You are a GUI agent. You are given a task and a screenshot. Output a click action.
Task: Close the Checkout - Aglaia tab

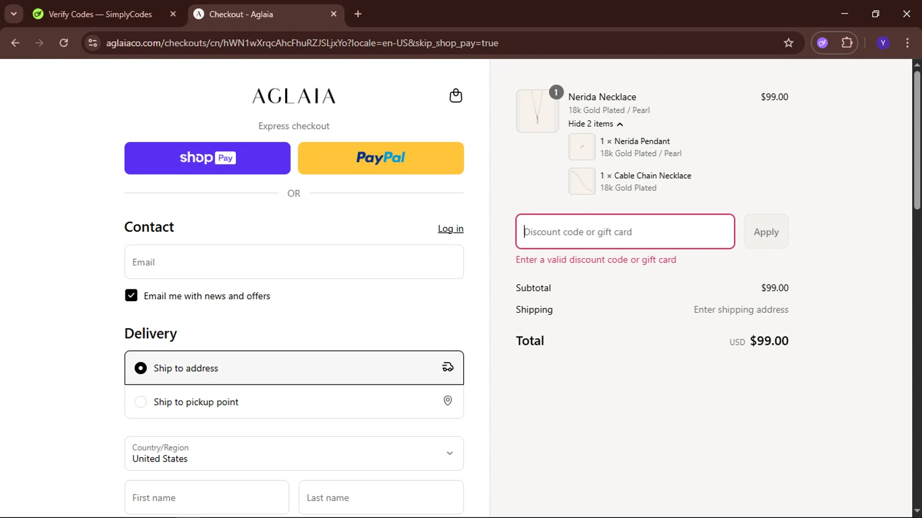point(334,14)
